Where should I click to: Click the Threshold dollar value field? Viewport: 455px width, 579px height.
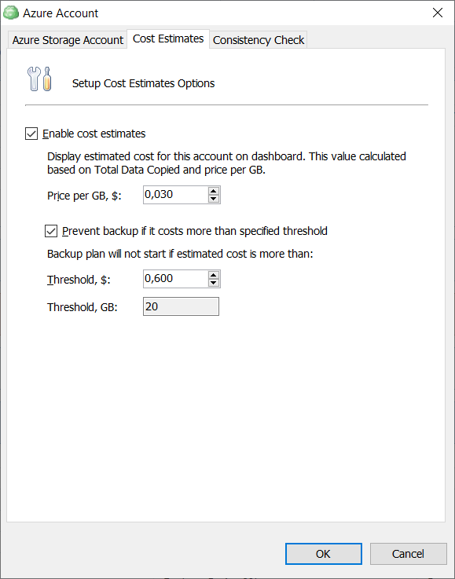tap(175, 279)
